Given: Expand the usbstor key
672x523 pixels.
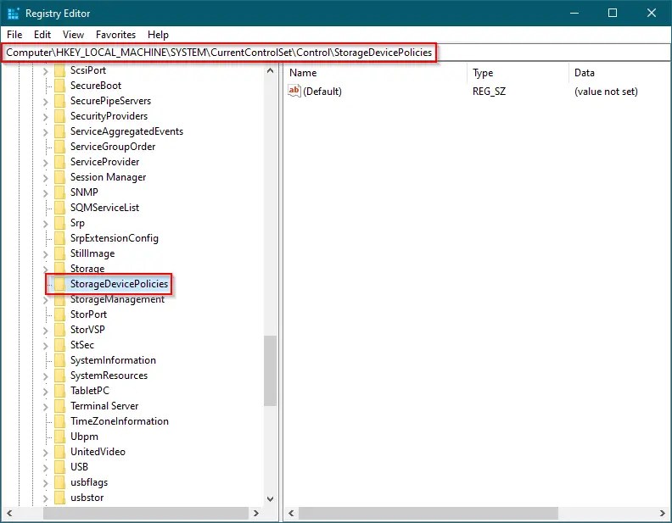Looking at the screenshot, I should 46,498.
